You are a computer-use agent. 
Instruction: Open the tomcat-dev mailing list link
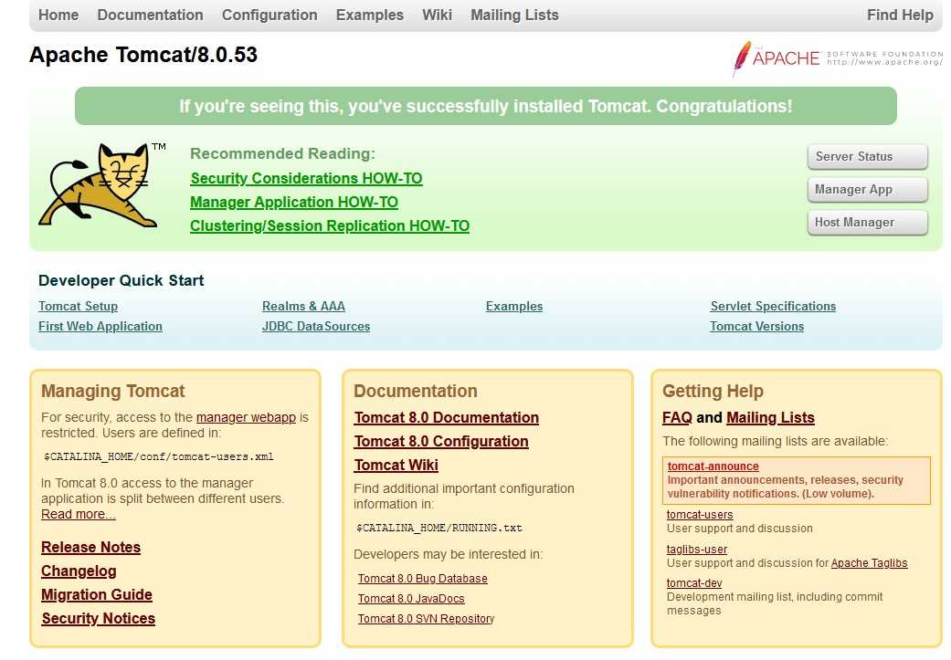coord(694,583)
